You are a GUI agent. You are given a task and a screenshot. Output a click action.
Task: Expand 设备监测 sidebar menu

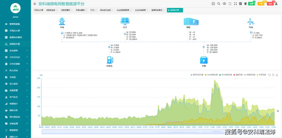click(16, 124)
